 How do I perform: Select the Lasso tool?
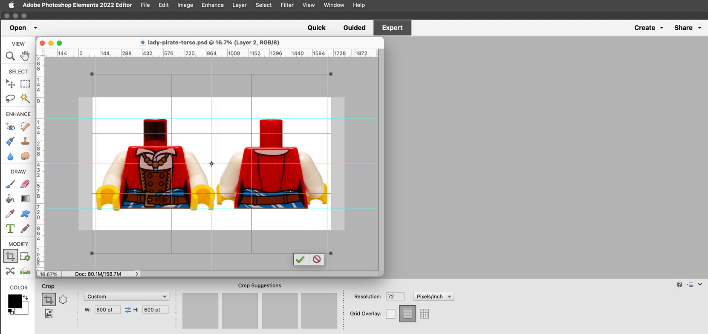pos(10,98)
